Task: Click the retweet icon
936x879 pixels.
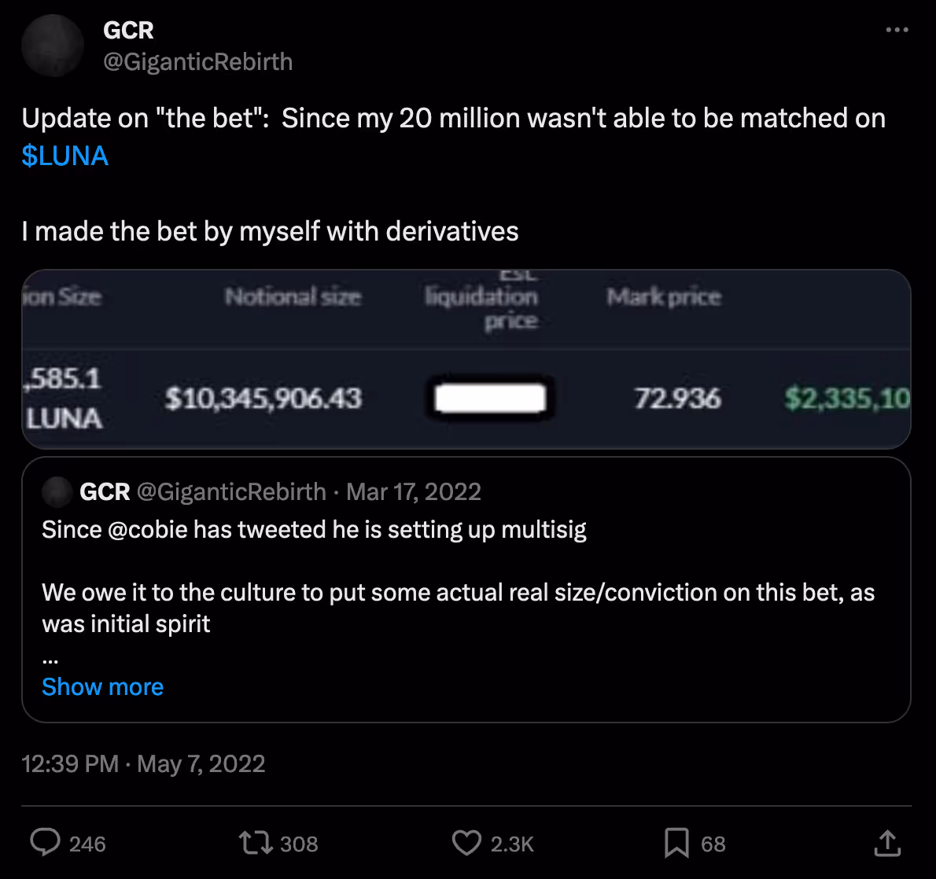Action: pyautogui.click(x=253, y=843)
